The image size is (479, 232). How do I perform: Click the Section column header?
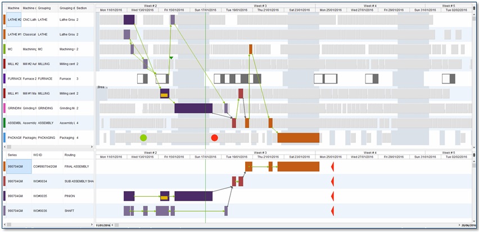(x=84, y=8)
